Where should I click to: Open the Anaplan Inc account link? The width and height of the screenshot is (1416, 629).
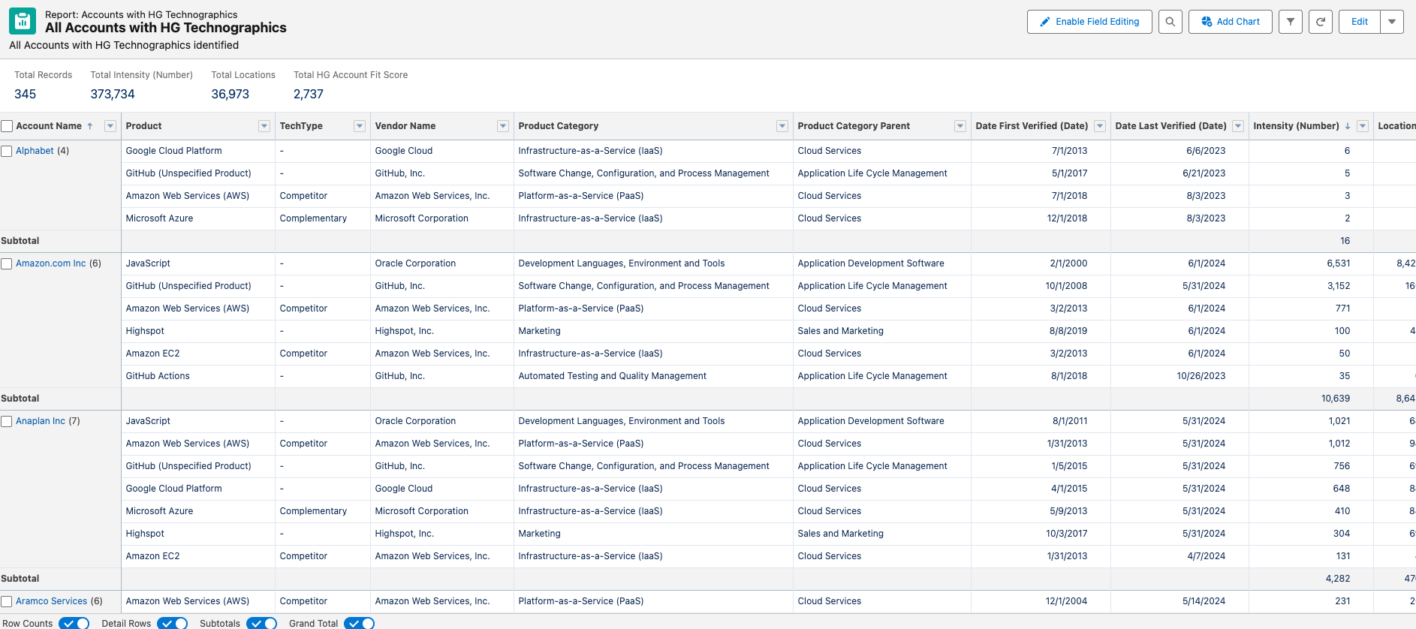(x=41, y=421)
